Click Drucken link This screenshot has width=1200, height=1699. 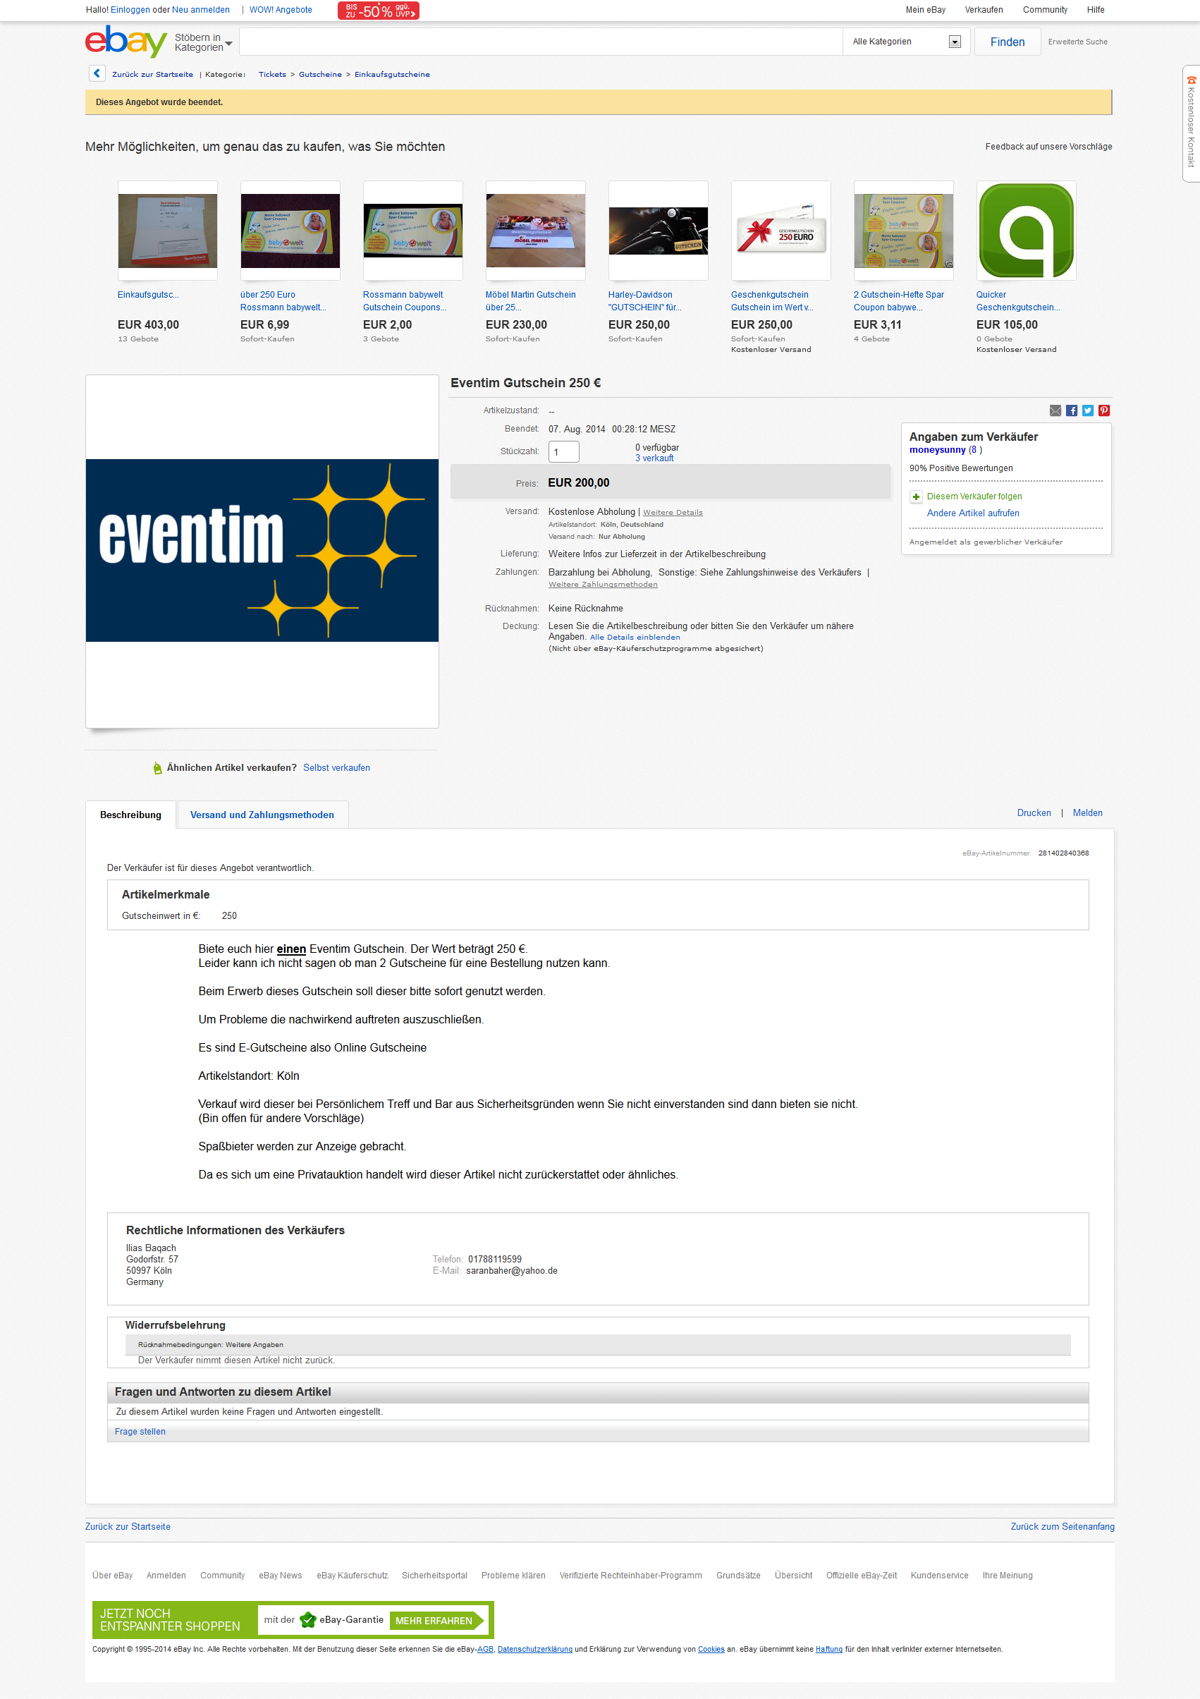(x=1034, y=813)
